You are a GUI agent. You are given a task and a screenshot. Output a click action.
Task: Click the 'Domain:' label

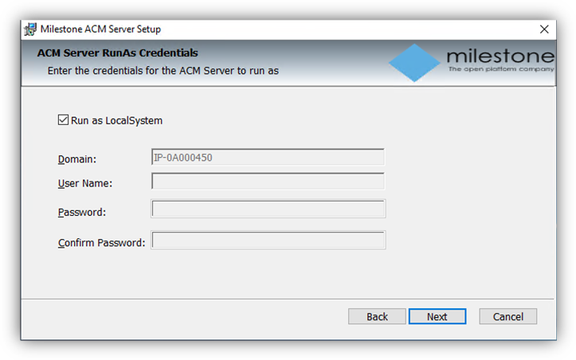click(77, 159)
